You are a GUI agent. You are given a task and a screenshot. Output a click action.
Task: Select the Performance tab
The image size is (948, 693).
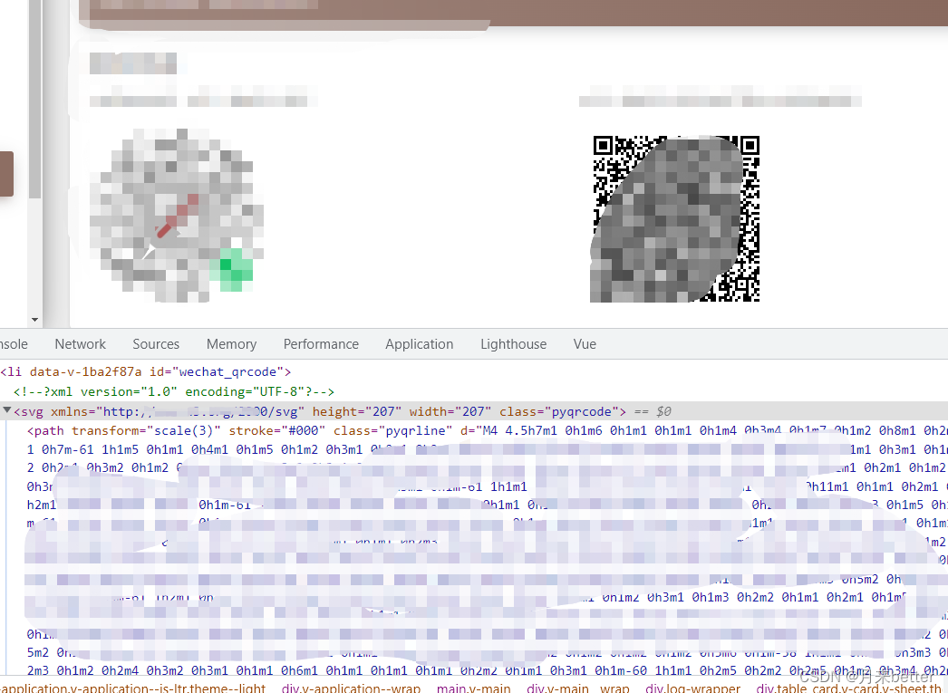[x=321, y=343]
